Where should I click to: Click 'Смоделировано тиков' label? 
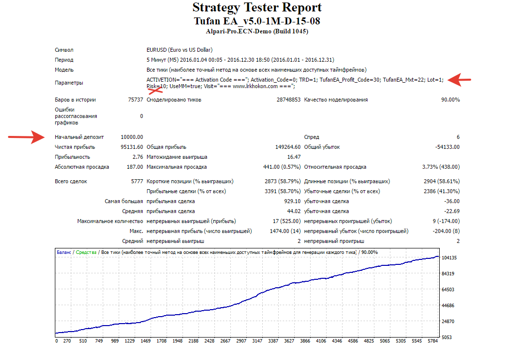pos(174,100)
